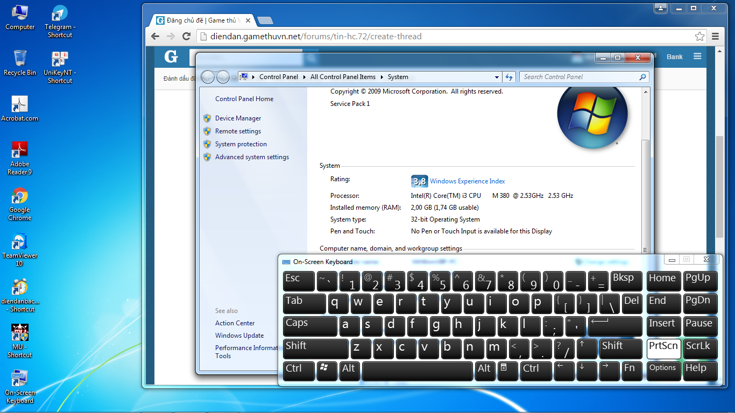Select the Acrobat.com desktop icon
The height and width of the screenshot is (413, 735).
tap(20, 109)
